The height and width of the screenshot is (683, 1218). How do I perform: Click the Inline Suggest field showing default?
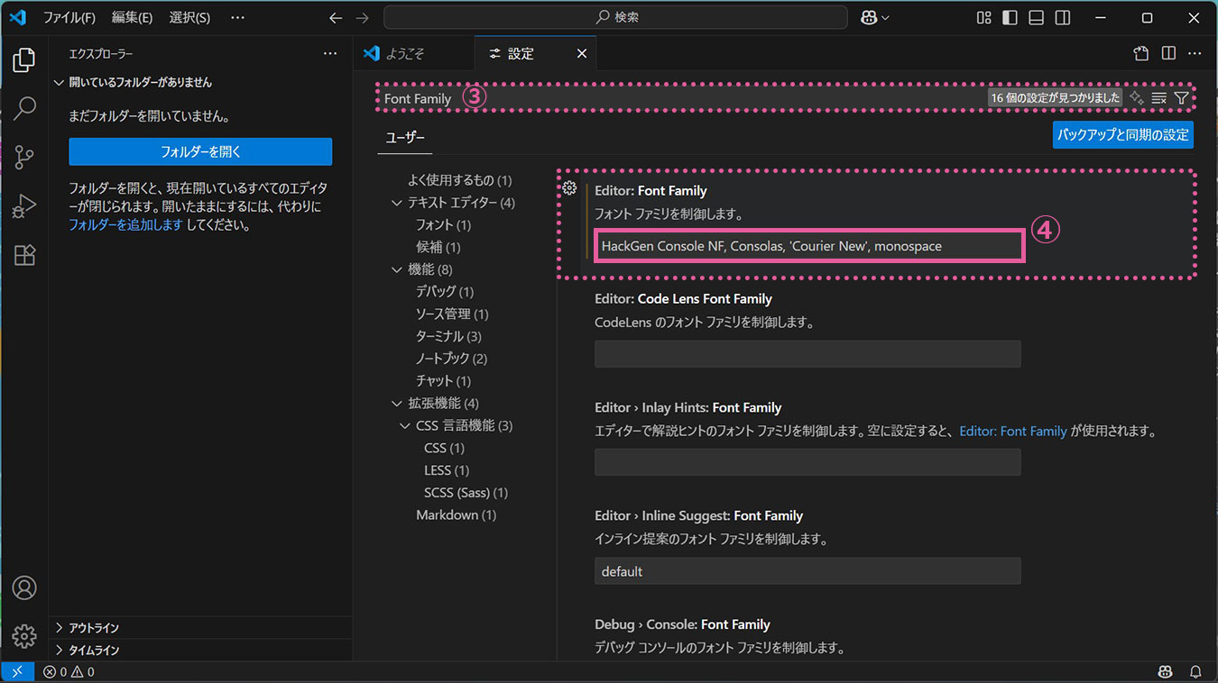[808, 571]
